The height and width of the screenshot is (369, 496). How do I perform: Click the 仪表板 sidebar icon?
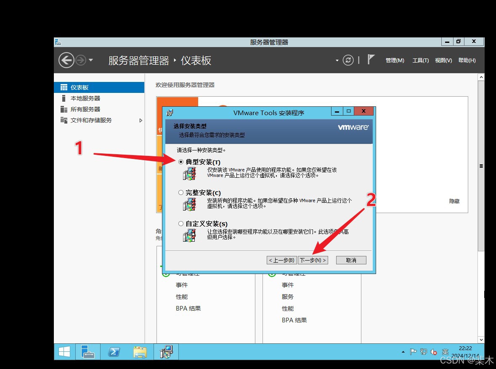pos(64,87)
